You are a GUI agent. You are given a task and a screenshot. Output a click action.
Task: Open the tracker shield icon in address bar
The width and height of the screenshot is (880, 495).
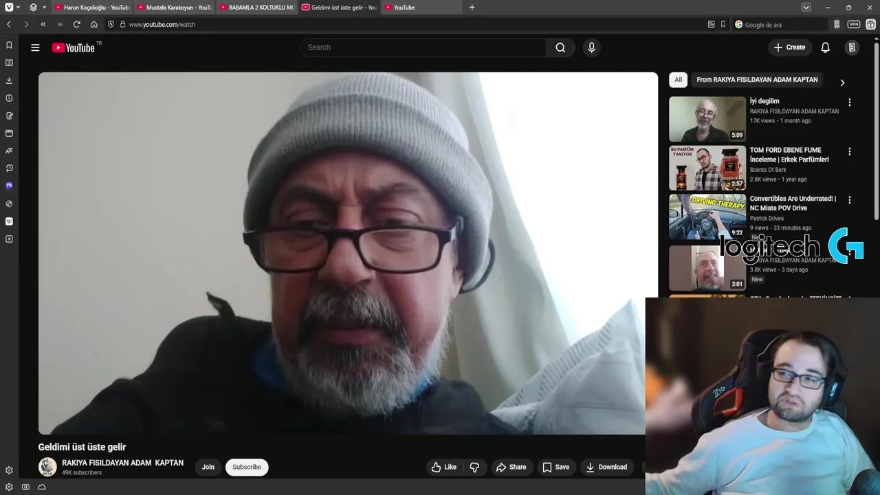111,24
